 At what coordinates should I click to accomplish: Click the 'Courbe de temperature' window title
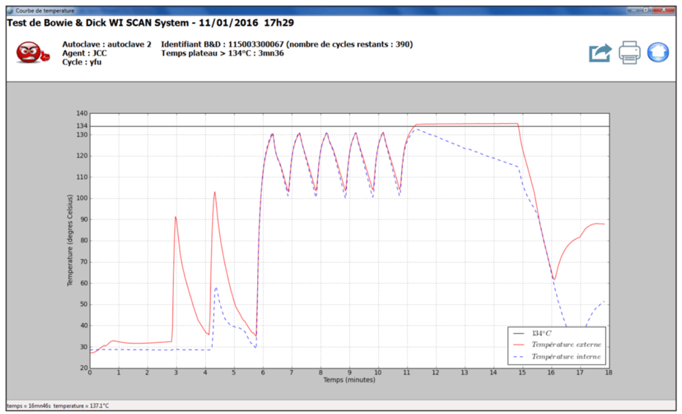click(x=45, y=11)
